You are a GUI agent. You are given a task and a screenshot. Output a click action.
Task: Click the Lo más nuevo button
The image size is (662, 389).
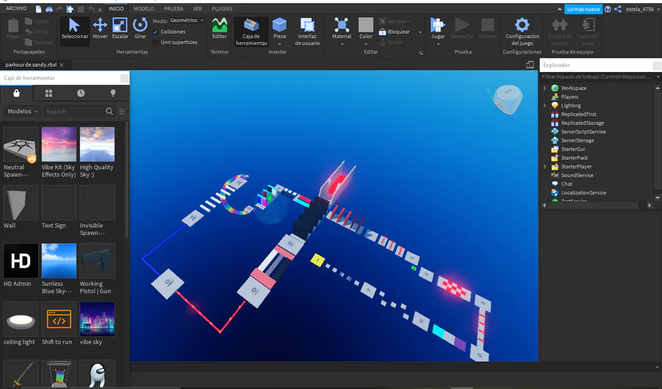coord(583,9)
